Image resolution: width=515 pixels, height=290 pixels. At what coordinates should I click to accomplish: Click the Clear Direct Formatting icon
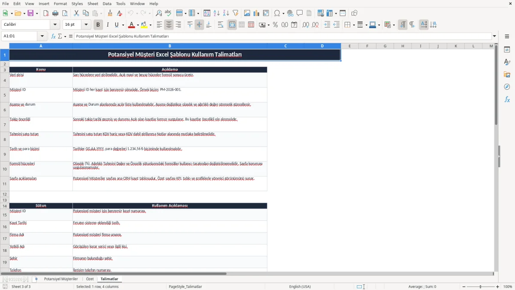pos(120,13)
